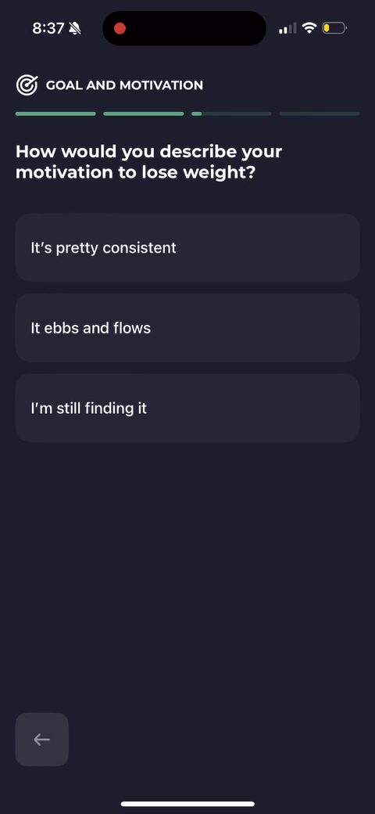Viewport: 375px width, 814px height.
Task: Click the cellular signal bars icon
Action: [287, 28]
